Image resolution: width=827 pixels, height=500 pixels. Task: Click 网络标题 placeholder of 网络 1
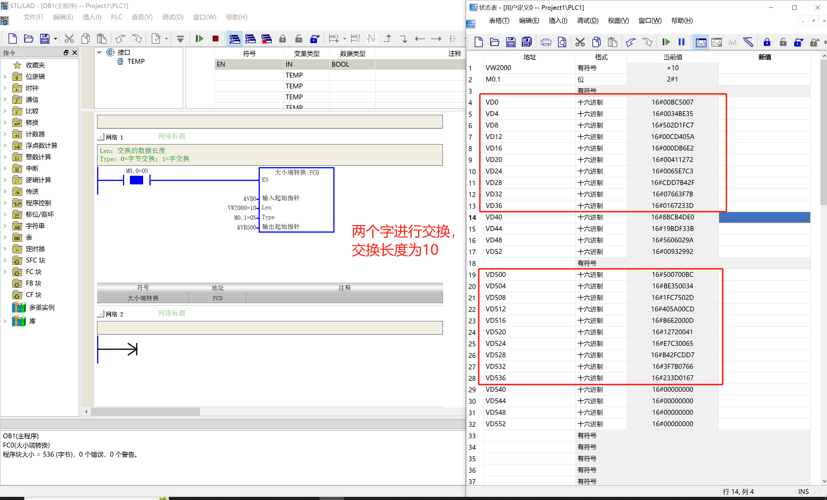pos(172,136)
